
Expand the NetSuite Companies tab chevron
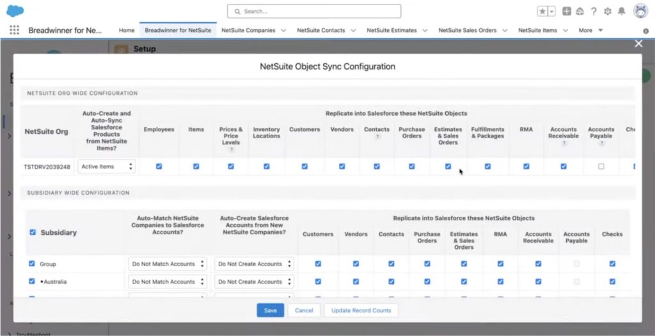pos(283,30)
